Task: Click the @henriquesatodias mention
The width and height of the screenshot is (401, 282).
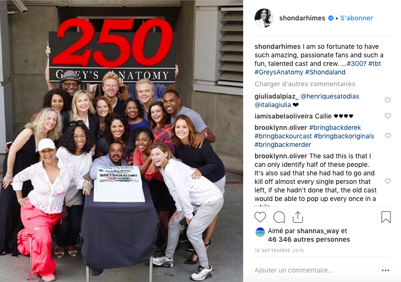Action: click(329, 96)
